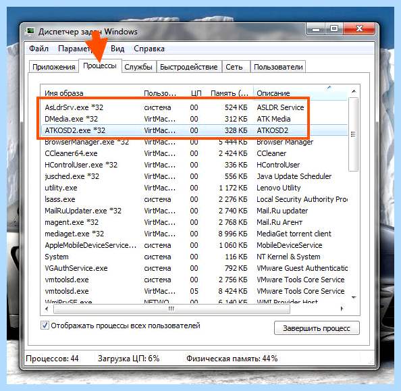Click the Завершить процесс button
The width and height of the screenshot is (401, 391).
click(317, 328)
